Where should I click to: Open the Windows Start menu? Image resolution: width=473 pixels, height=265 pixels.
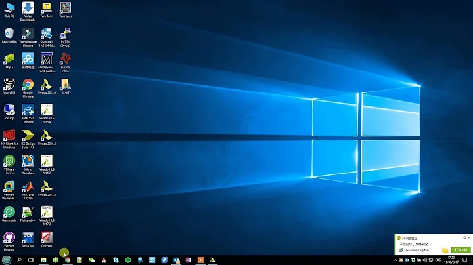coord(7,260)
